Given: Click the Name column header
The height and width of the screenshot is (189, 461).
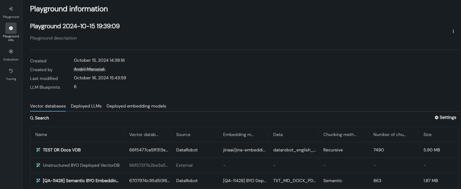Looking at the screenshot, I should click(41, 135).
